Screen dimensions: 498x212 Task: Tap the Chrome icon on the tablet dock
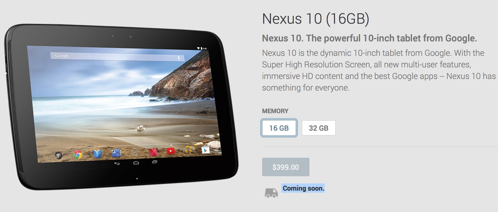pos(78,155)
